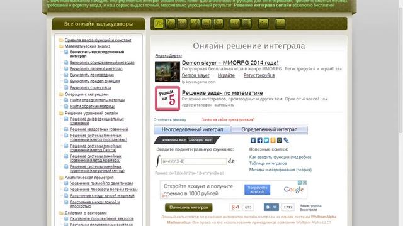Expand the Решение уравнений онлайн section
Screen dimensions: 403x226
tap(91, 113)
